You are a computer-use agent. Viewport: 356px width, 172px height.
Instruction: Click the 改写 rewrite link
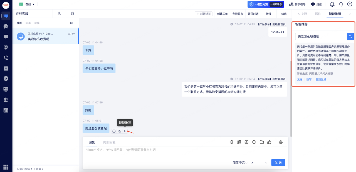pyautogui.click(x=309, y=80)
